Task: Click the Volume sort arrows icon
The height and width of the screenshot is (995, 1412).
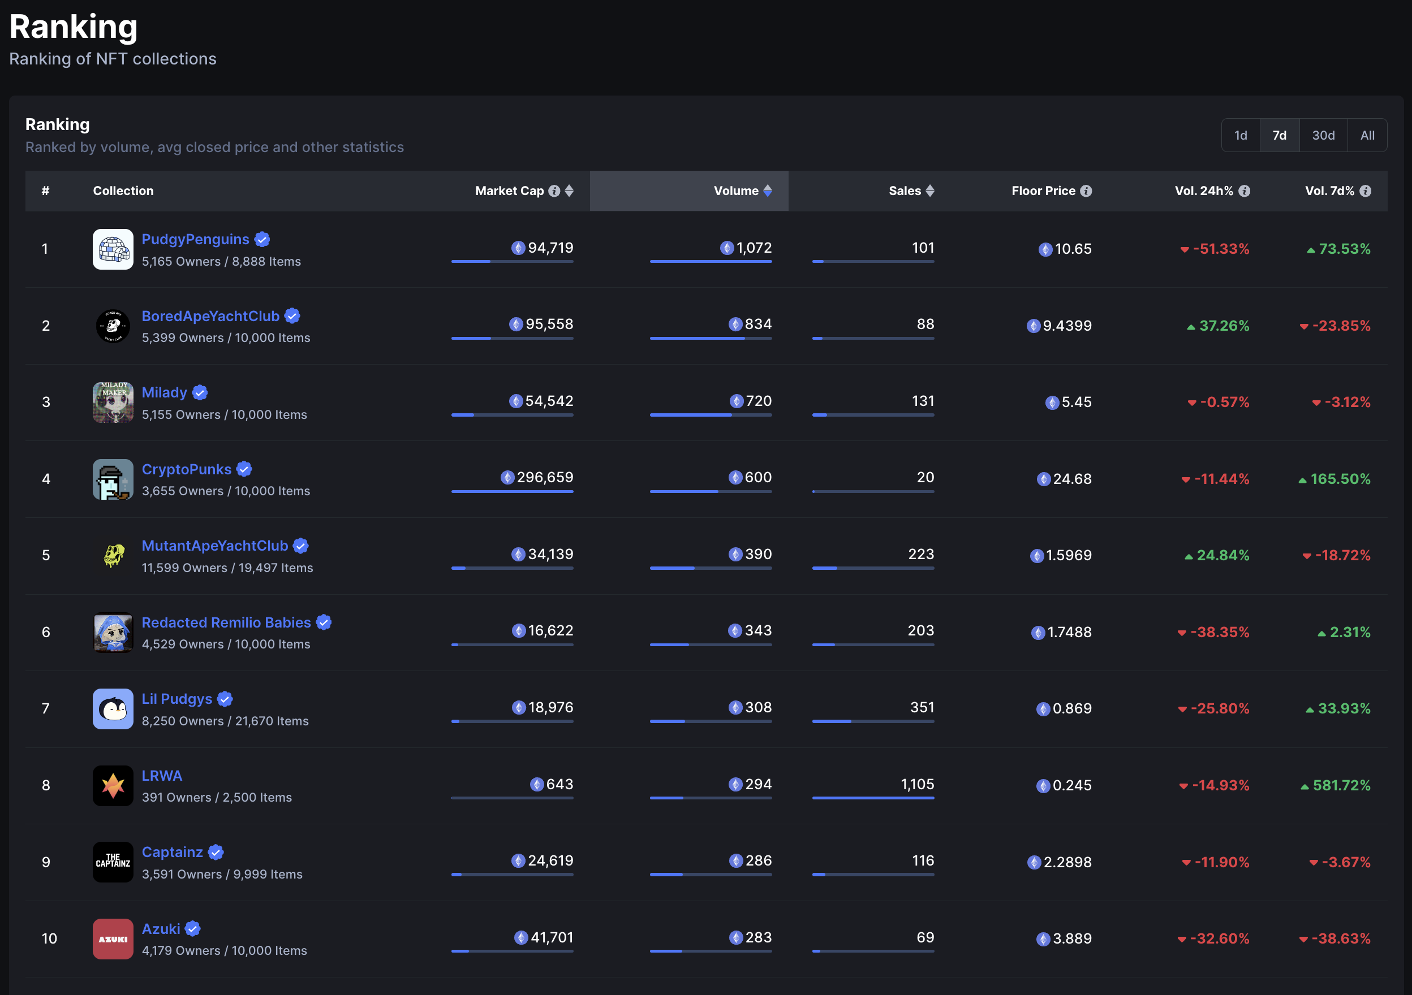Action: pos(768,191)
